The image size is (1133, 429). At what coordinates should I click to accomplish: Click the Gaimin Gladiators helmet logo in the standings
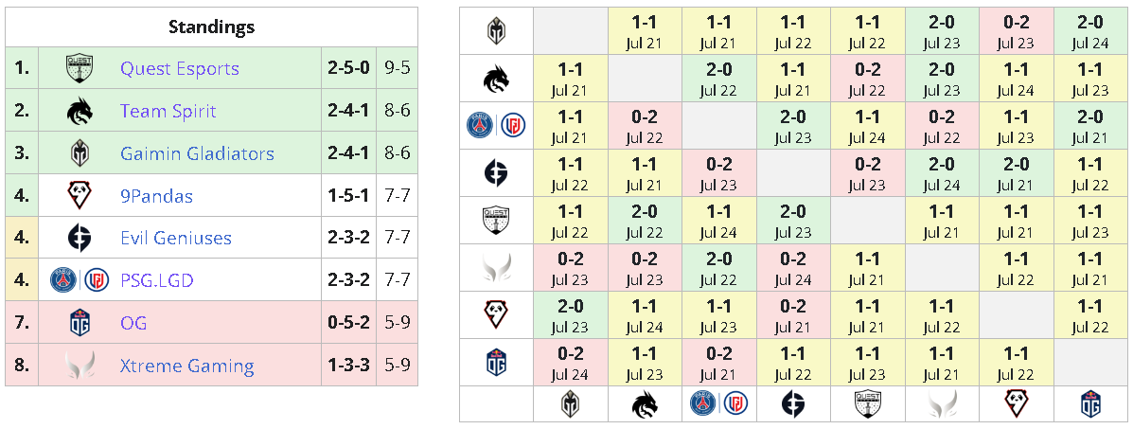pyautogui.click(x=80, y=153)
